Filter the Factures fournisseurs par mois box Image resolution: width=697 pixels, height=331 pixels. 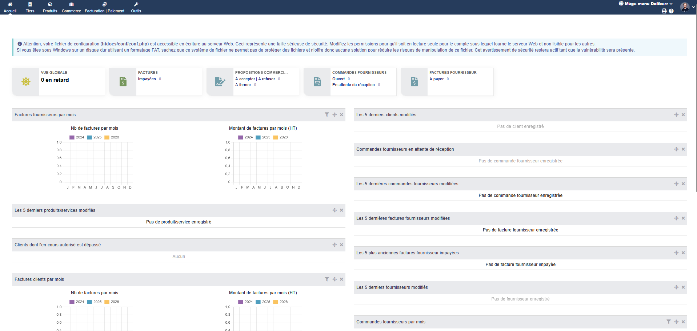327,115
